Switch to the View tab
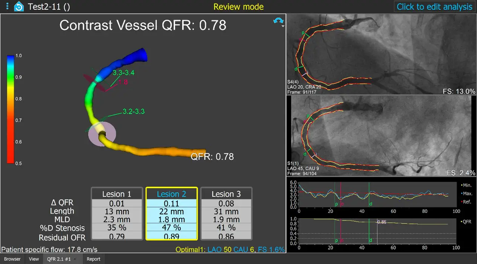The image size is (477, 264). click(x=34, y=259)
